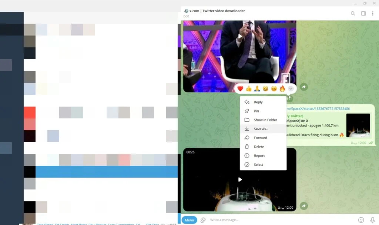
Task: Click the microphone to record voice message
Action: [372, 220]
